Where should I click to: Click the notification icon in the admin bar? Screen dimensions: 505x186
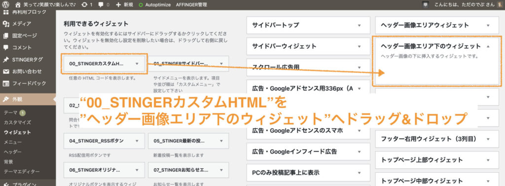pos(426,4)
